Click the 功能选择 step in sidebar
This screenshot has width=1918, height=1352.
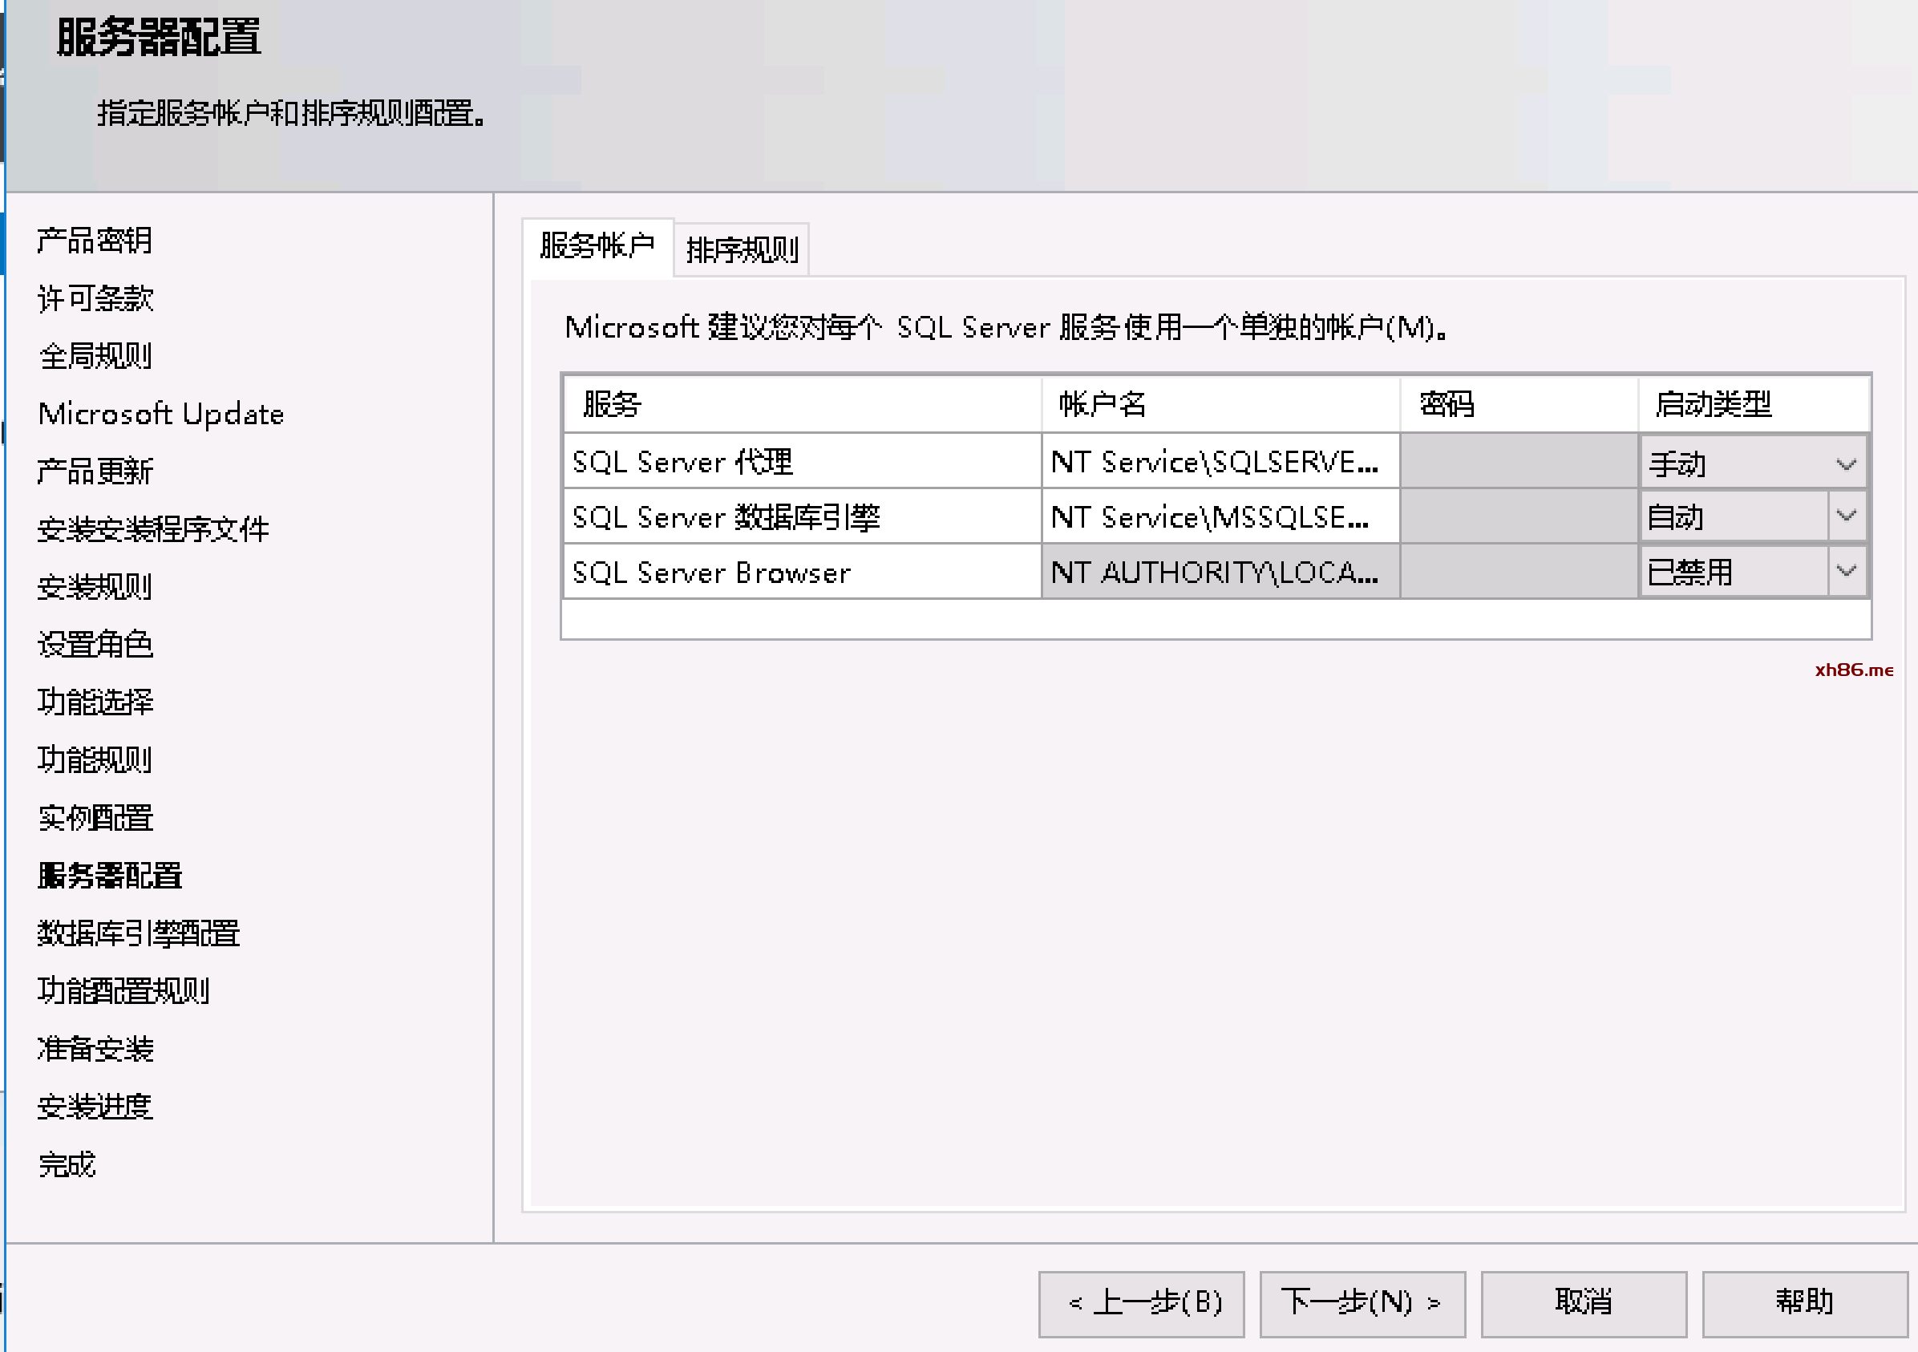[95, 702]
